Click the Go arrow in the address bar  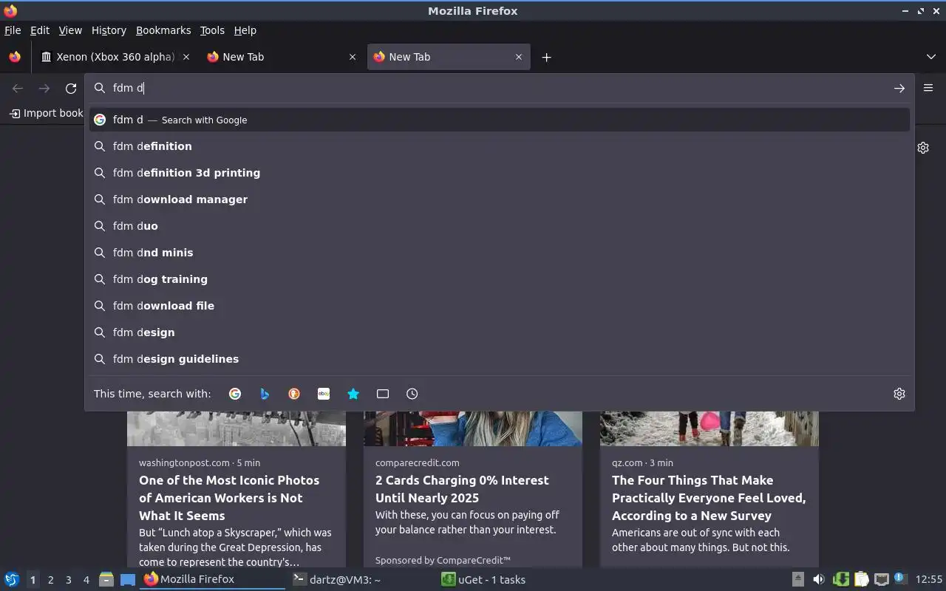(x=899, y=88)
